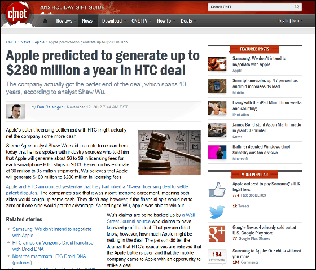The height and width of the screenshot is (270, 316).
Task: Open related story HTC amps up Droid franchise
Action: pyautogui.click(x=52, y=246)
